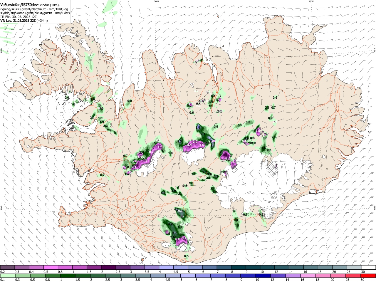Click the 15W longitude label

pyautogui.click(x=311, y=1)
